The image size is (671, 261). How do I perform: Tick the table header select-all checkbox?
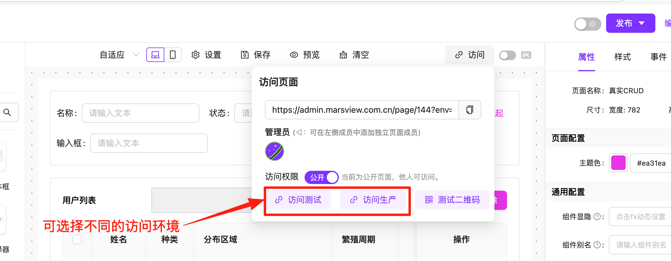coord(77,239)
